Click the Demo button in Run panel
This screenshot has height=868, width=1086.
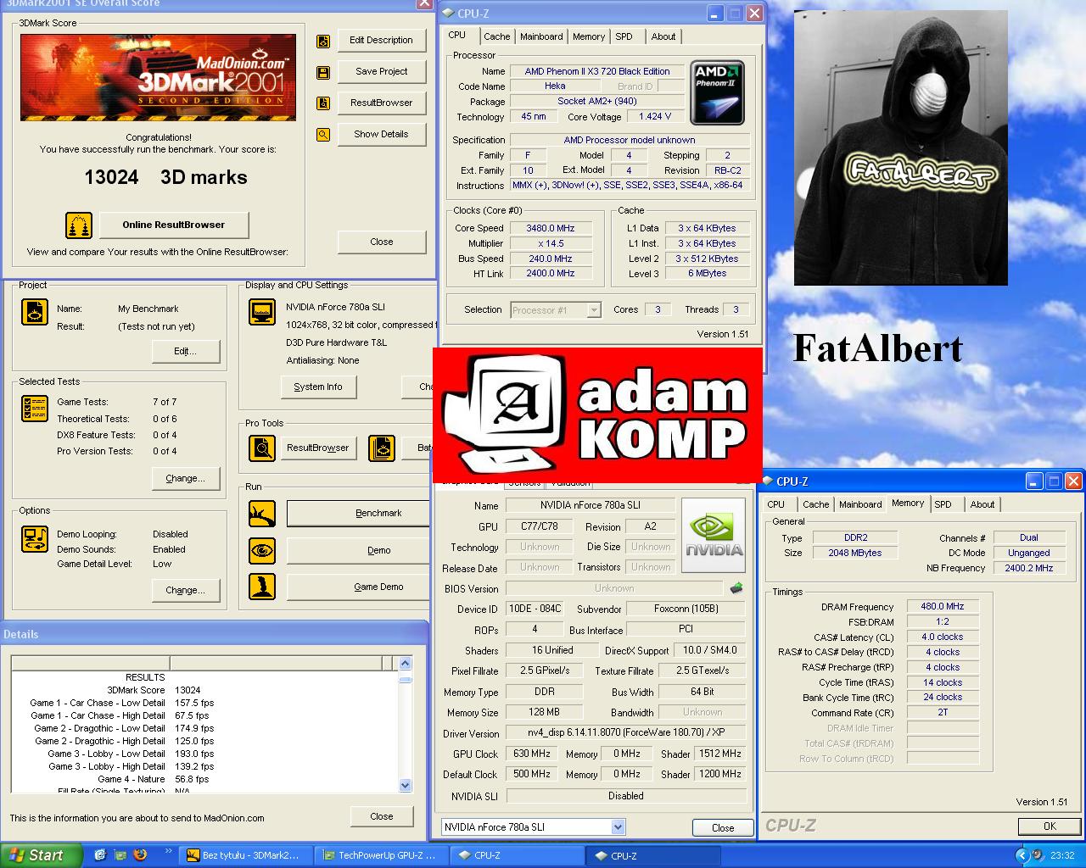pos(360,551)
